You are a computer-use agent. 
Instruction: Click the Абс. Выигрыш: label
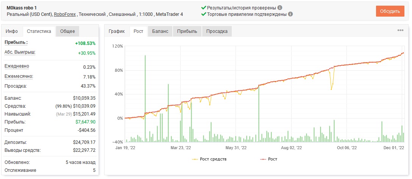pos(20,52)
